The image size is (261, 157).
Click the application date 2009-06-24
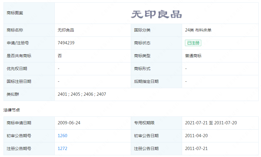(69, 123)
